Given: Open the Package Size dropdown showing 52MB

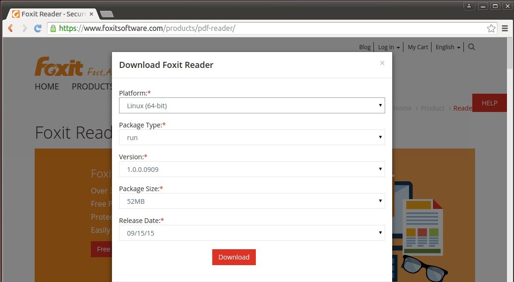Looking at the screenshot, I should (x=252, y=201).
